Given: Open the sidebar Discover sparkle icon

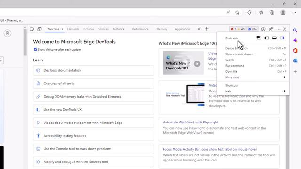Looking at the screenshot, I should click(x=295, y=40).
